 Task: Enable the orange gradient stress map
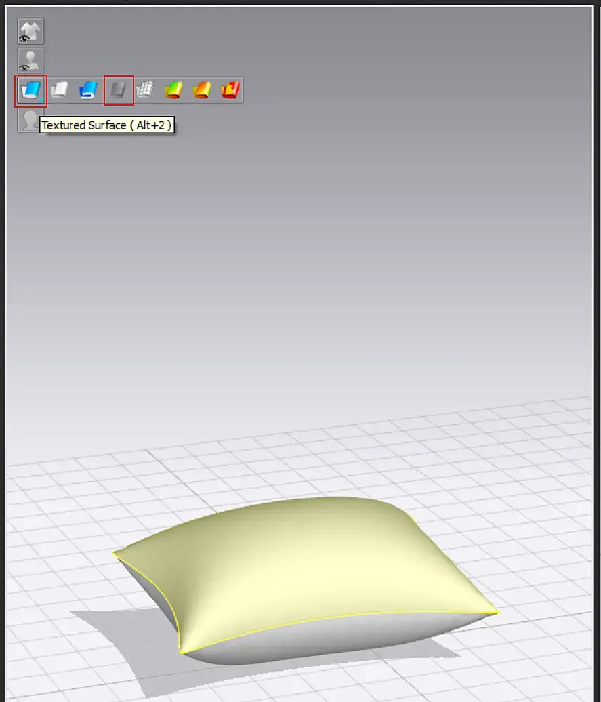[x=202, y=90]
